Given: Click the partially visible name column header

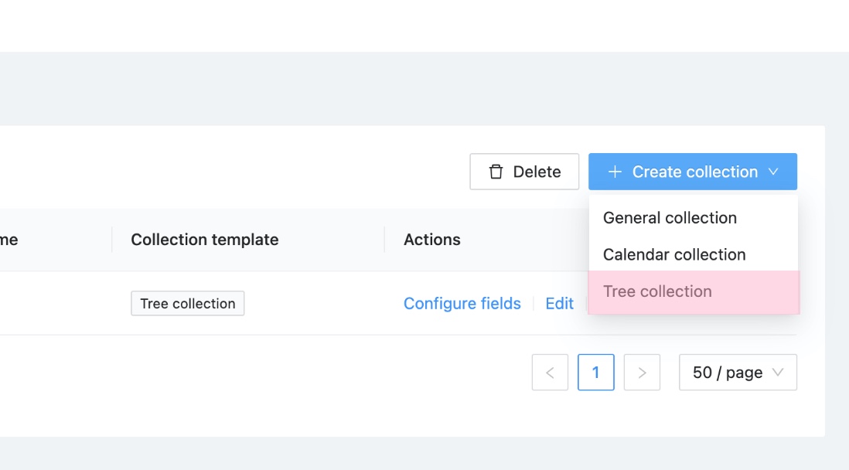Looking at the screenshot, I should 9,240.
